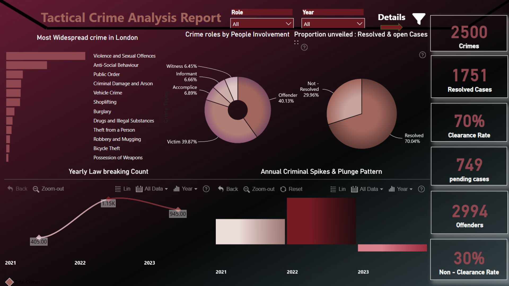
Task: Click the 749 pending cases card
Action: pyautogui.click(x=469, y=166)
